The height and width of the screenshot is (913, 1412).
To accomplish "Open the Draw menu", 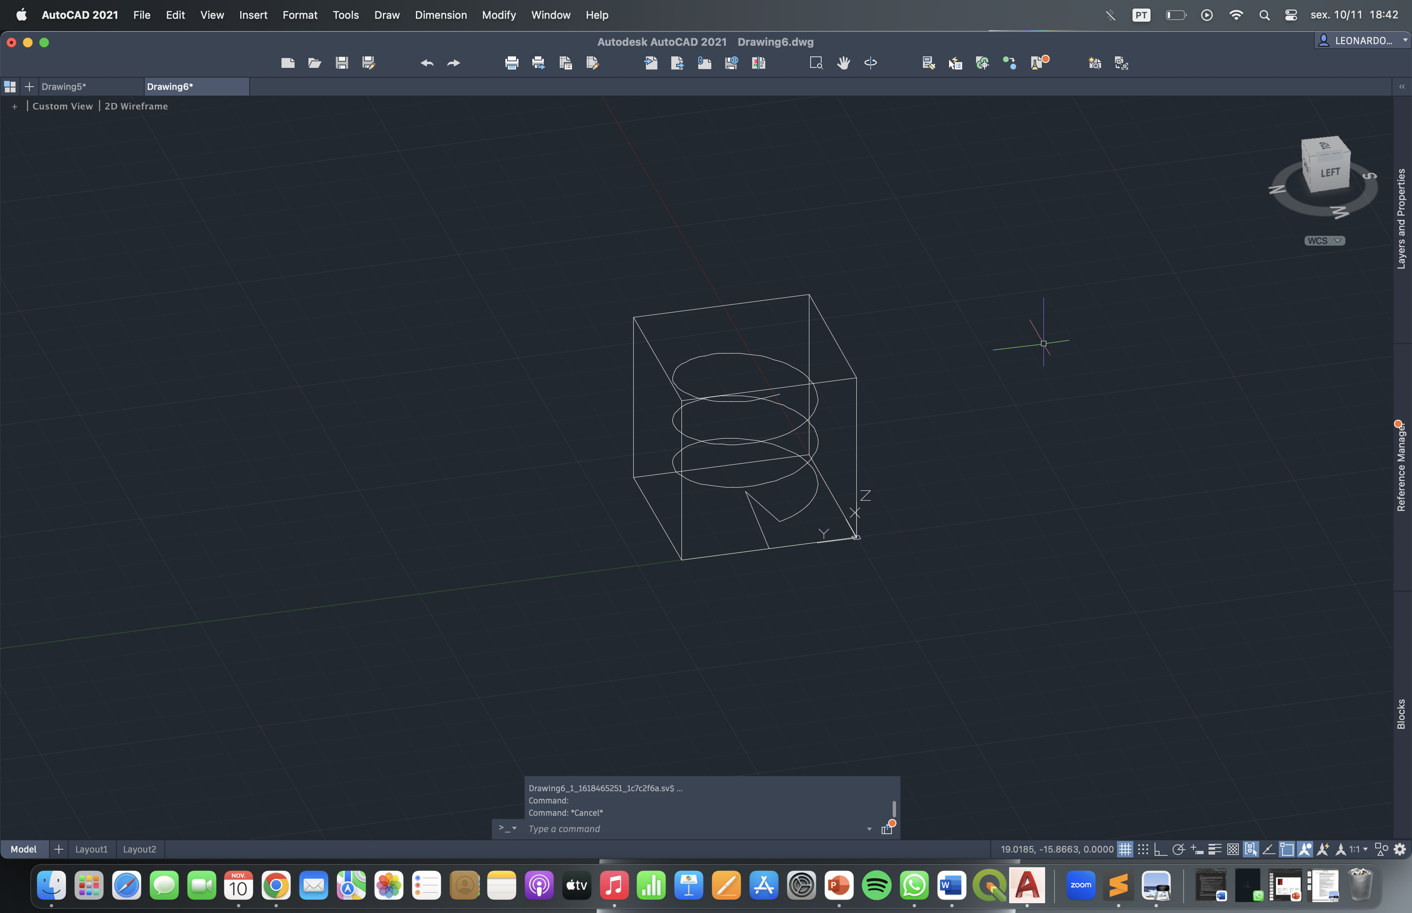I will [x=387, y=15].
